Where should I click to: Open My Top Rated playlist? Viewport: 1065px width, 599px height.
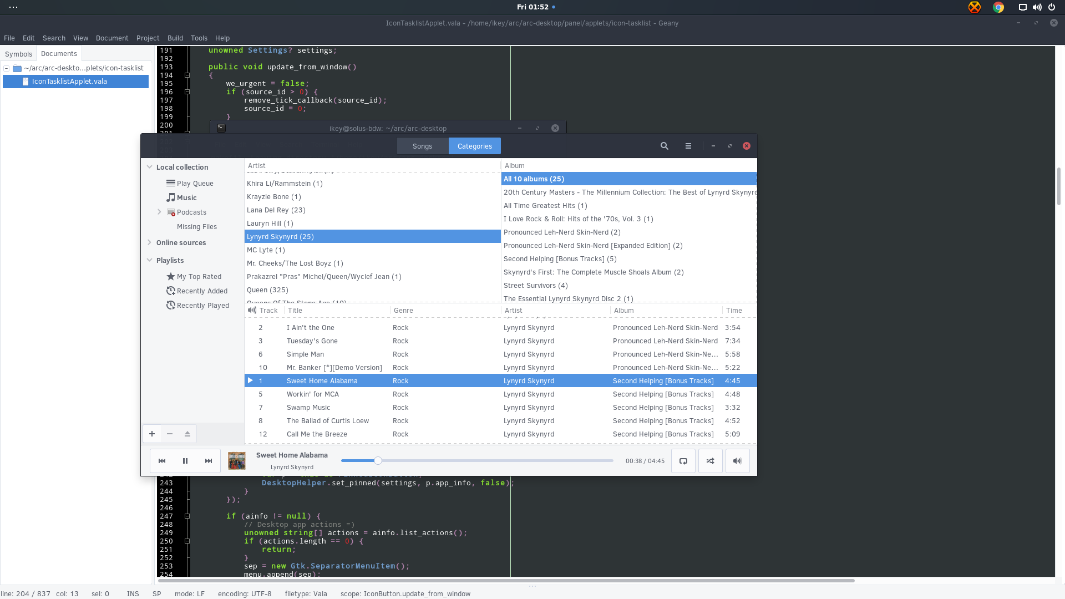coord(194,277)
